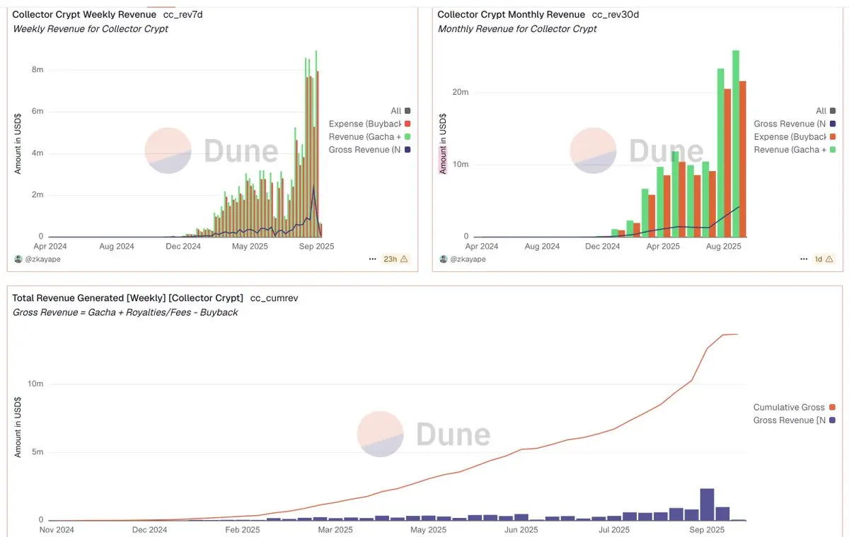Viewport: 849px width, 537px height.
Task: Click the cc_rev30d query name
Action: (x=615, y=15)
